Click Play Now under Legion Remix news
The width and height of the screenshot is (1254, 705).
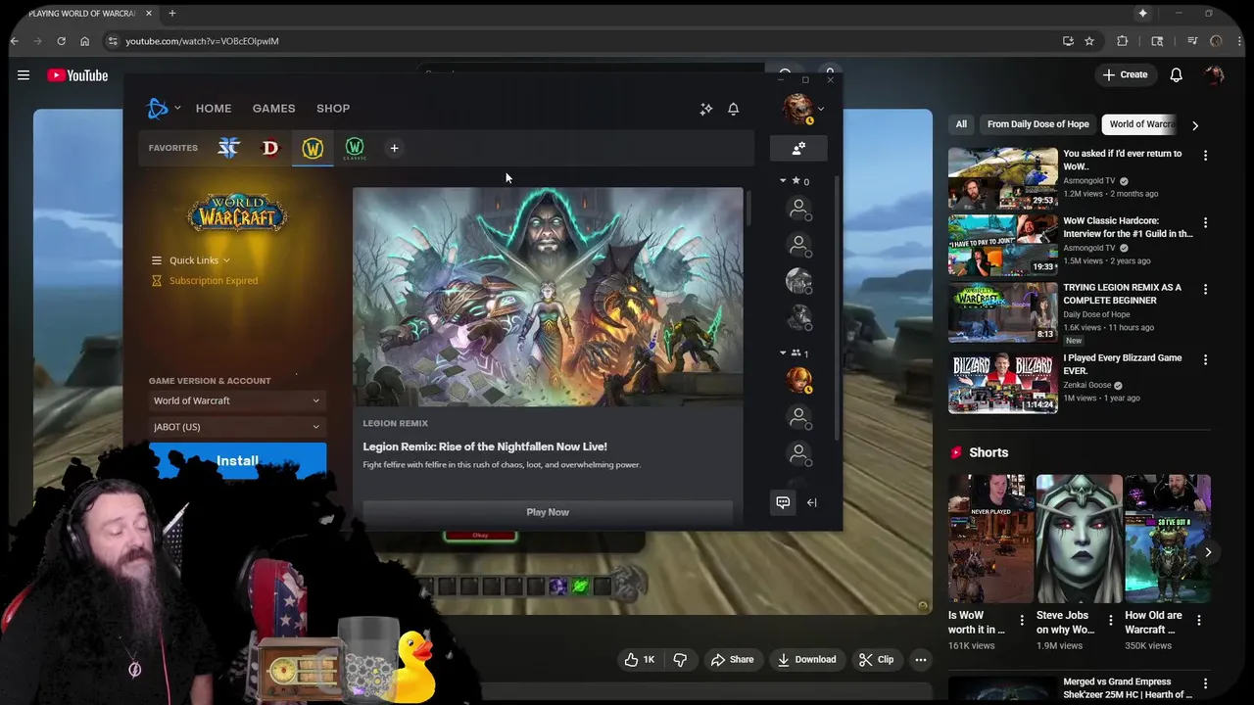click(548, 512)
